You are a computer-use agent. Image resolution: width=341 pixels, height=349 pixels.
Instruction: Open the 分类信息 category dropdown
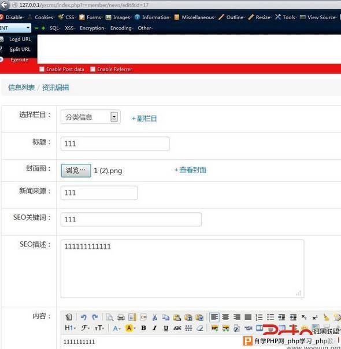[x=91, y=117]
